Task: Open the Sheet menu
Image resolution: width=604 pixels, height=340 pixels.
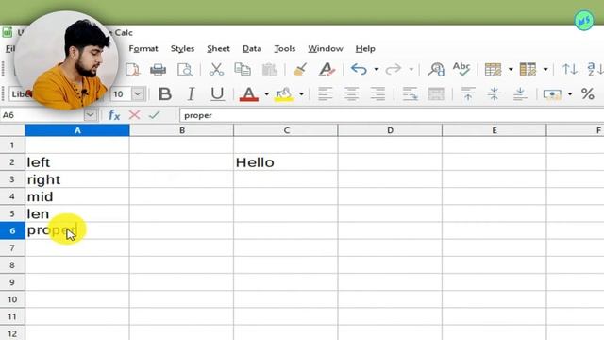Action: point(218,49)
